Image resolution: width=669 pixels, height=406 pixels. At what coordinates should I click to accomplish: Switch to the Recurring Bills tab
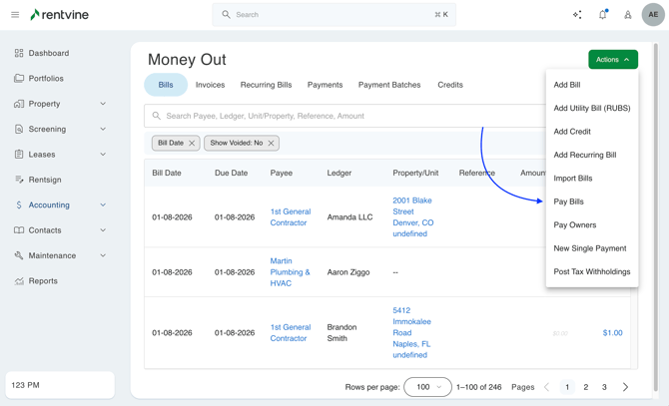pyautogui.click(x=266, y=85)
